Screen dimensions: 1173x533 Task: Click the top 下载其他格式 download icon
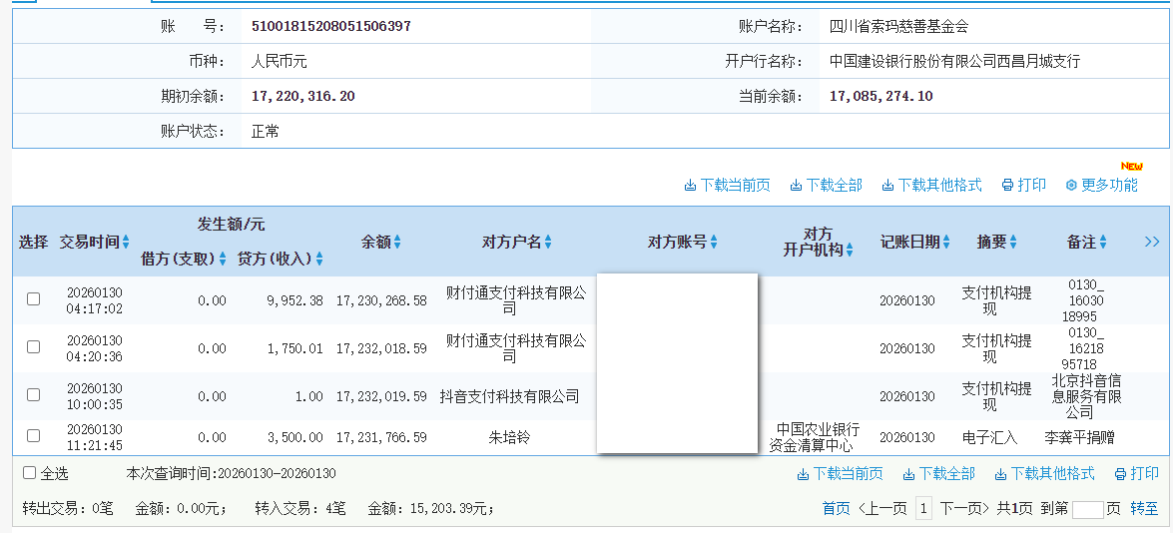[x=887, y=186]
